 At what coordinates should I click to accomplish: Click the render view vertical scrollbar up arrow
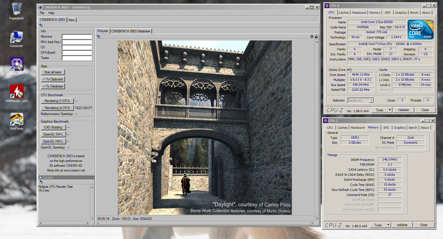tap(317, 42)
